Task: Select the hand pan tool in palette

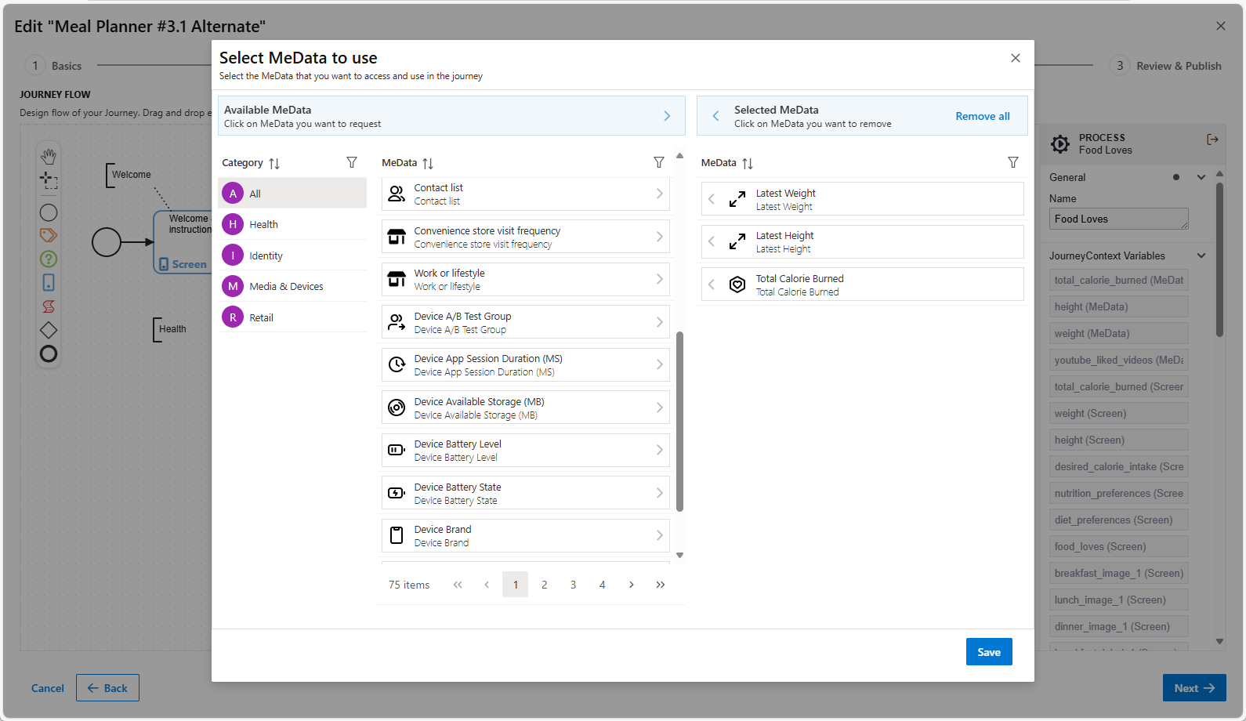Action: point(49,156)
